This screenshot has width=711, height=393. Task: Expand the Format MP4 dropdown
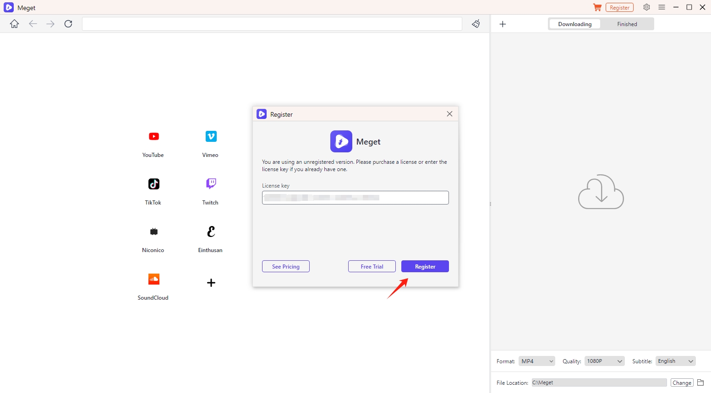pyautogui.click(x=537, y=361)
